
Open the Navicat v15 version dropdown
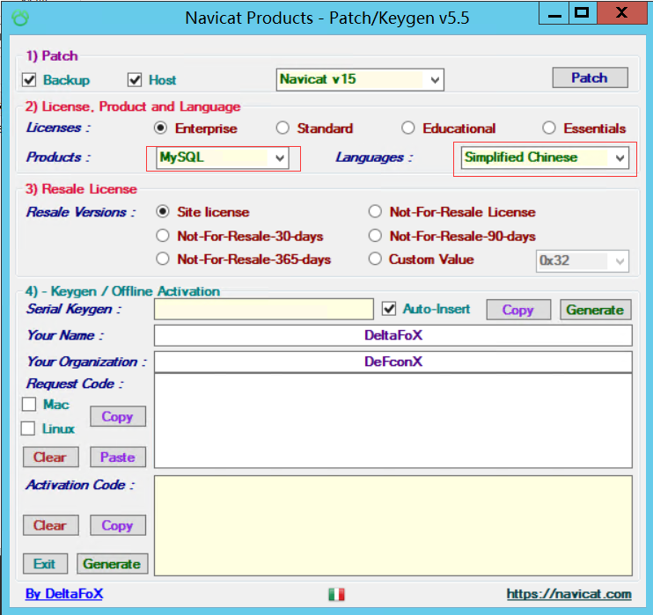point(360,79)
